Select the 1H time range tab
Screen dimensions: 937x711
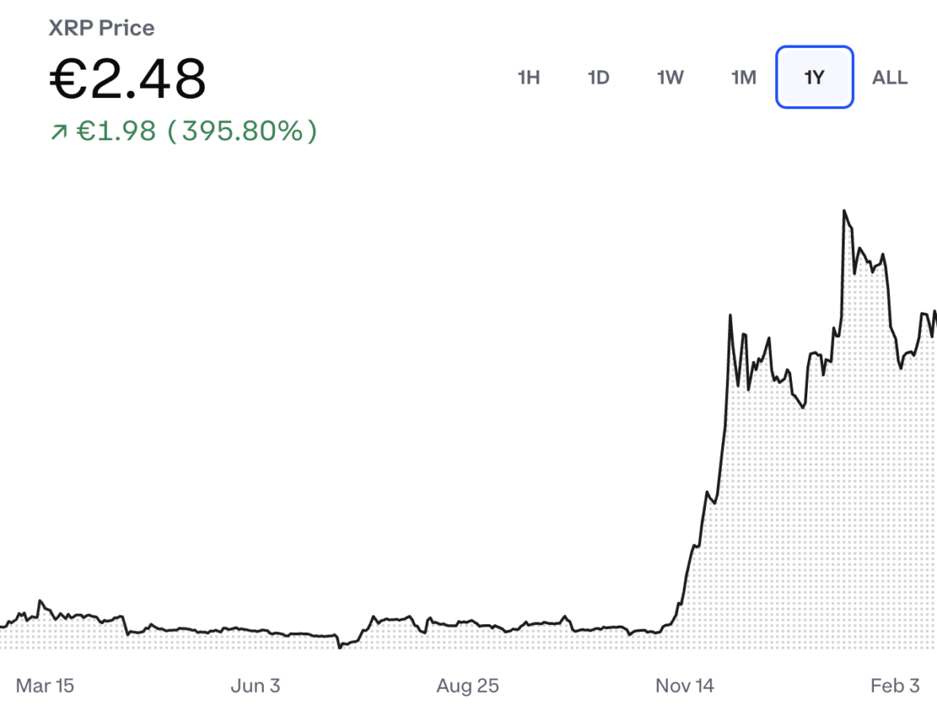[529, 77]
